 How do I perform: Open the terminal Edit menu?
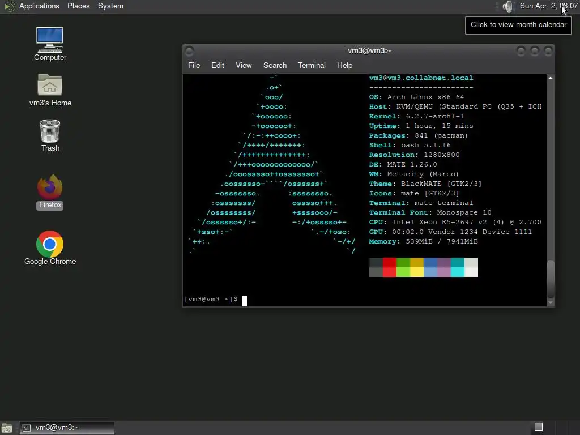pos(217,66)
